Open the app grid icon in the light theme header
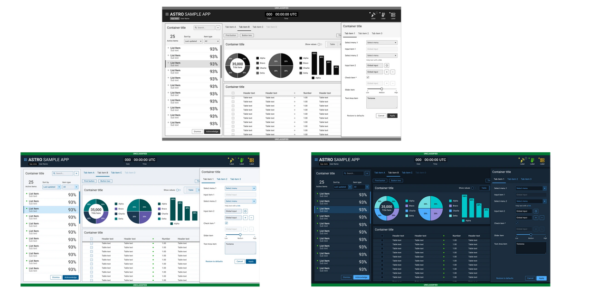The image size is (589, 294). pyautogui.click(x=25, y=160)
